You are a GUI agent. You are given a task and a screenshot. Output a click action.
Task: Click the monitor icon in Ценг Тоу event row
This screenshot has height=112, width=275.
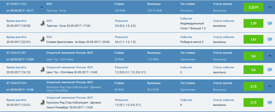coord(270,70)
